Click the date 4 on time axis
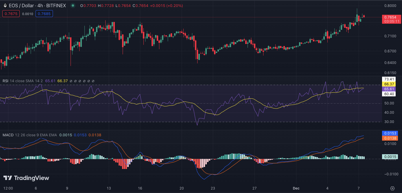 327,188
